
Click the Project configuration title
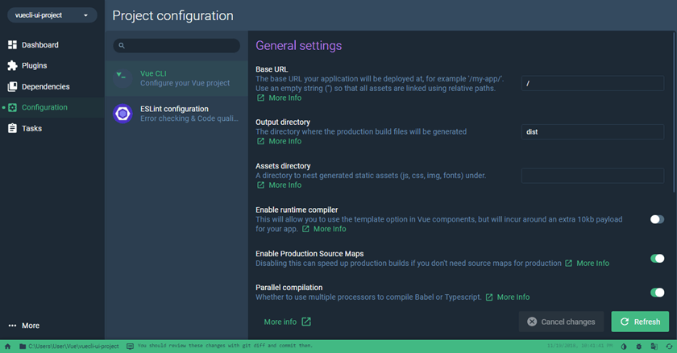tap(172, 15)
